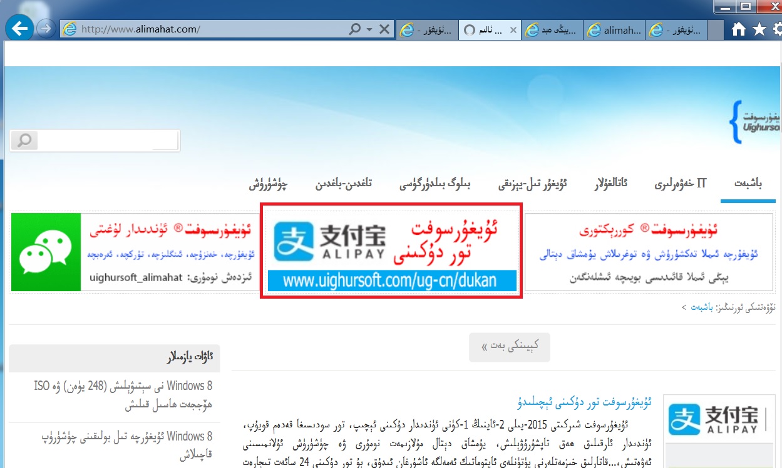
Task: Open the article title ئۇيغۇرسوفت تور دۇكىنى ئېچىلدى
Action: [x=585, y=401]
